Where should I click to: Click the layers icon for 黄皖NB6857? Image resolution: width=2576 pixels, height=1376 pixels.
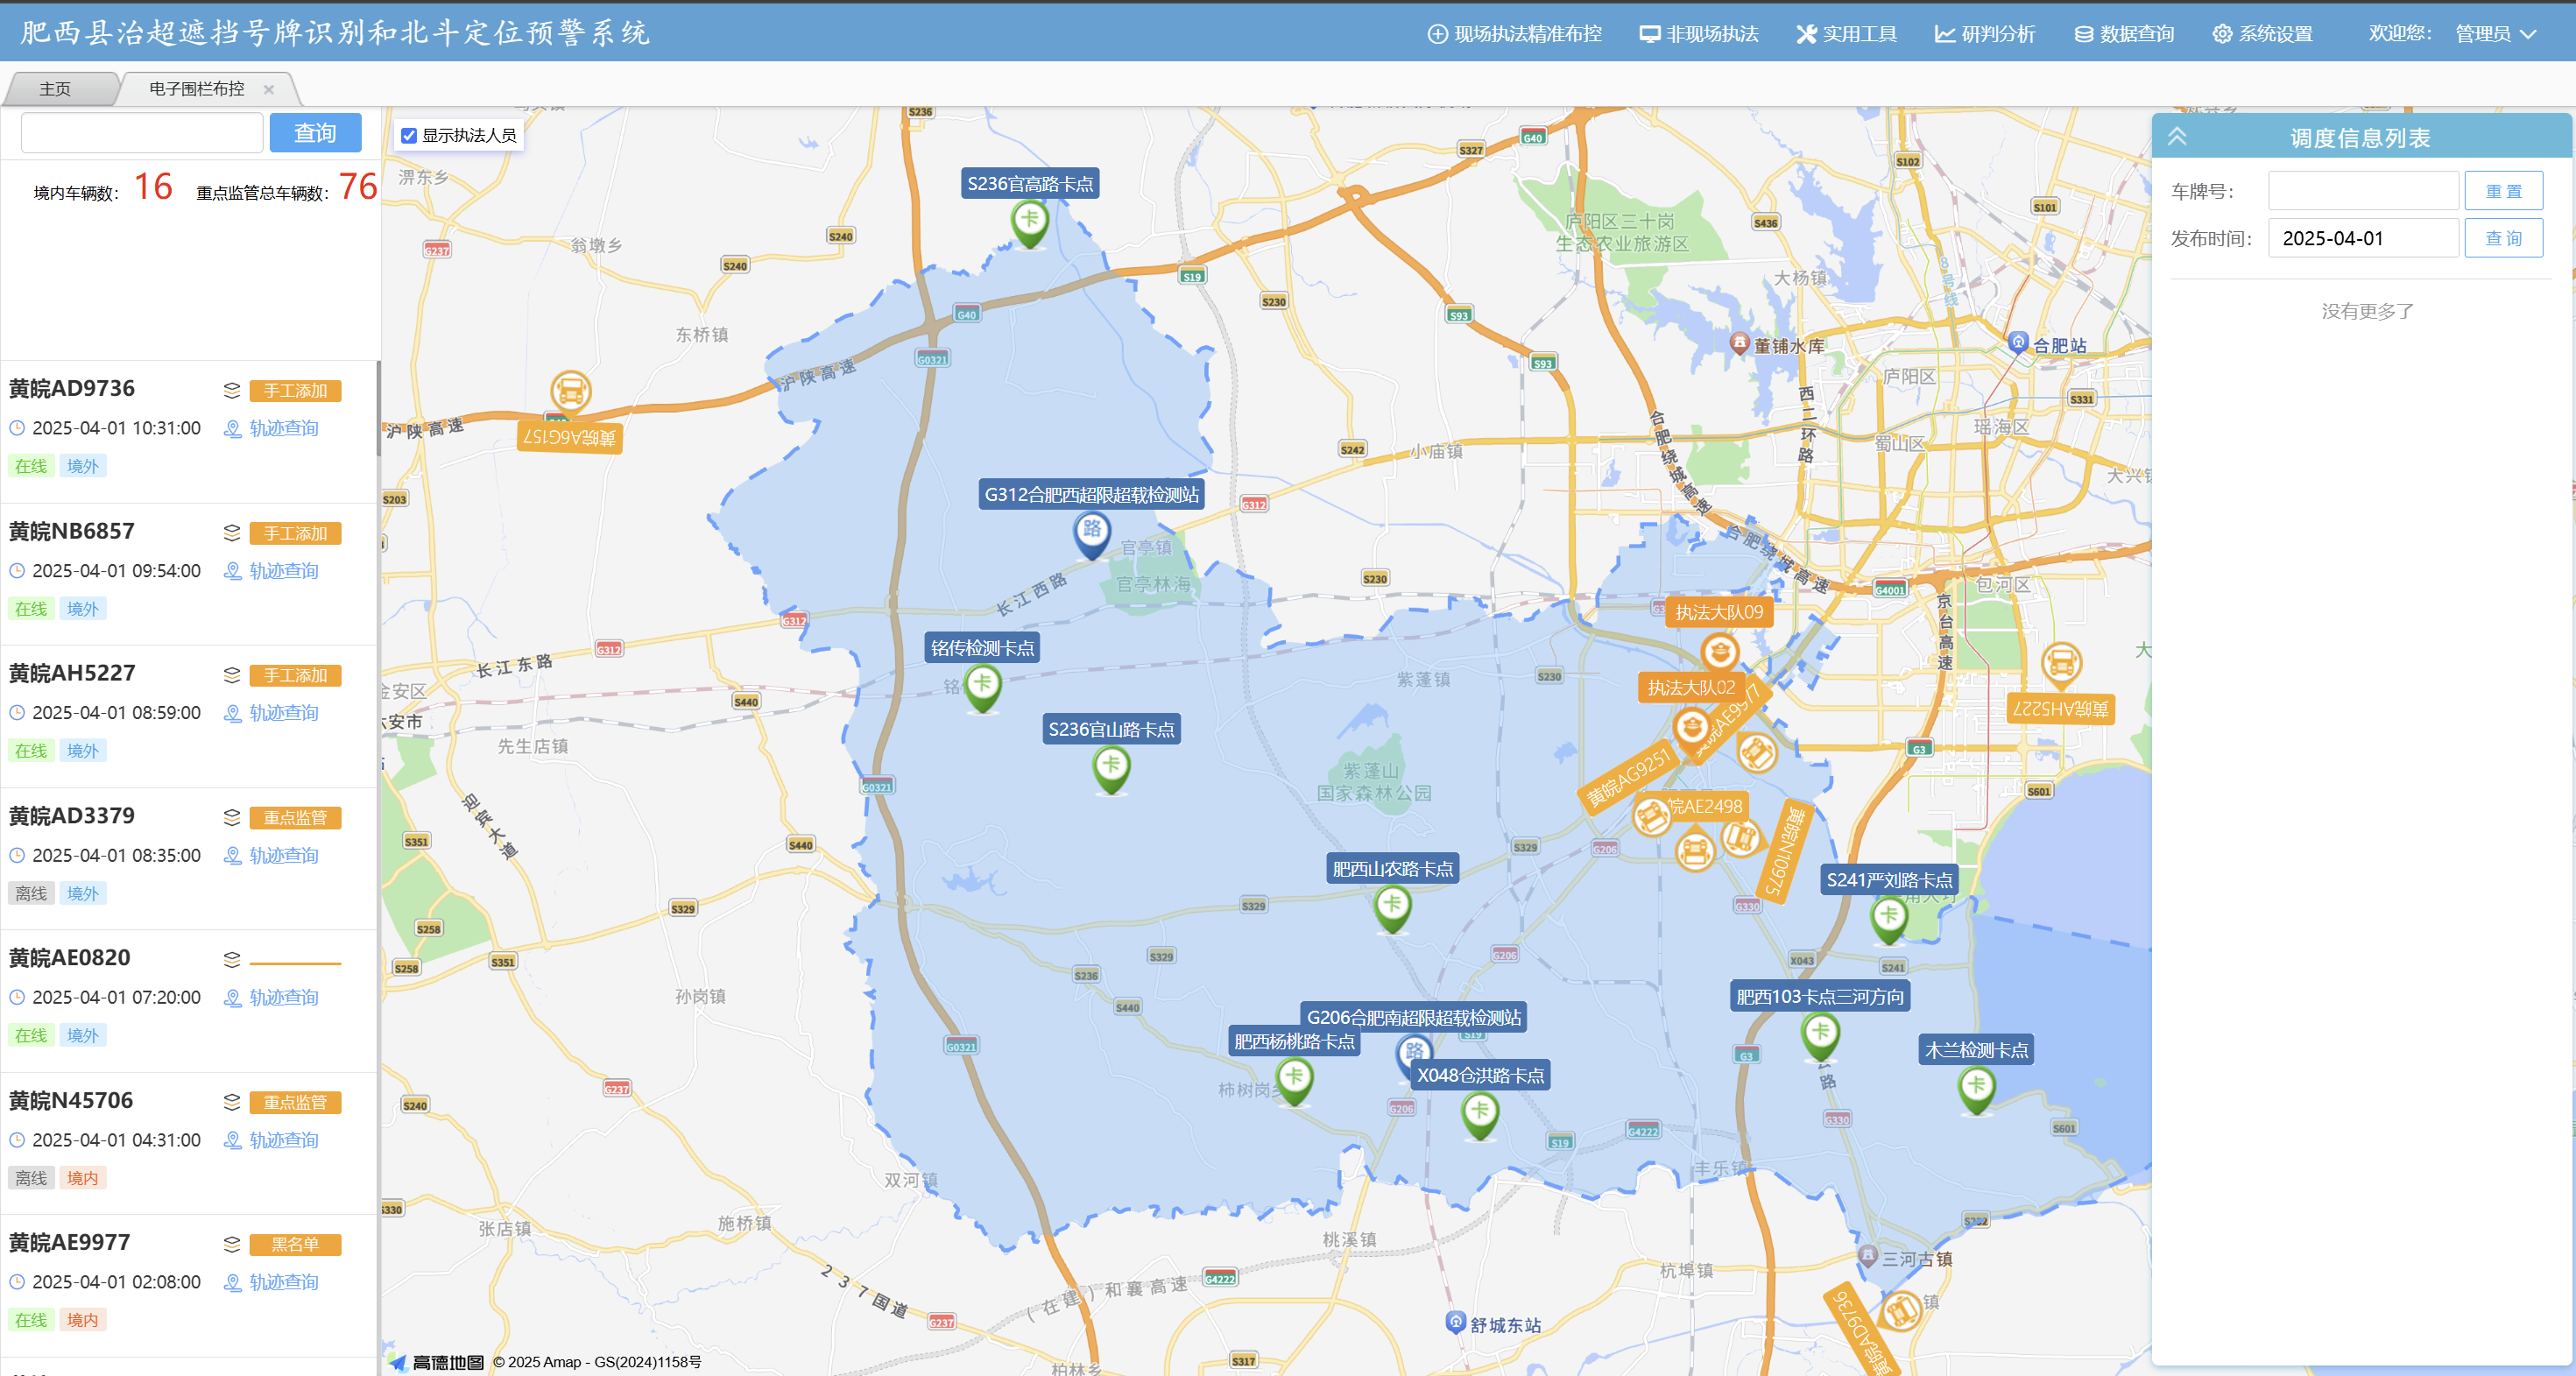pos(232,533)
